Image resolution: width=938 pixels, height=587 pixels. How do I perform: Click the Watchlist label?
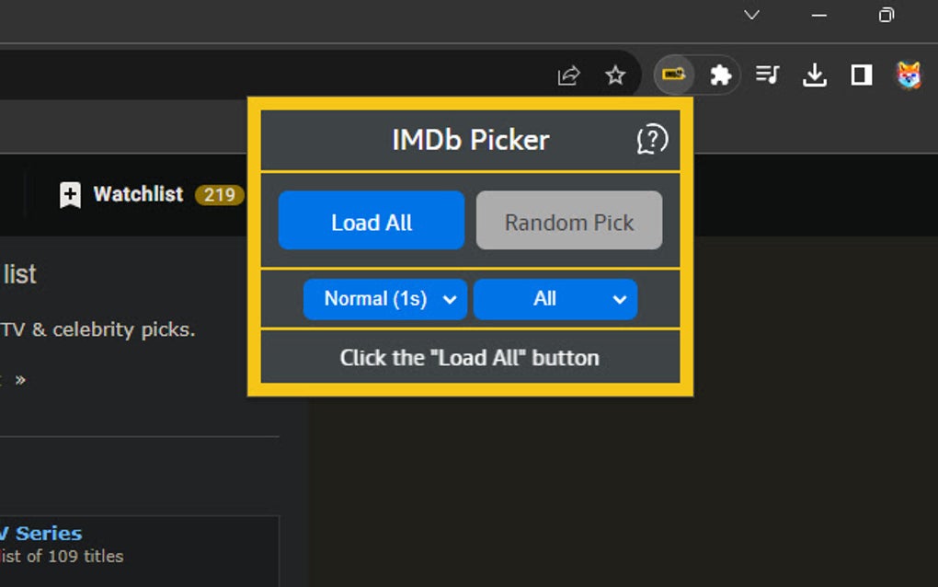click(x=137, y=194)
